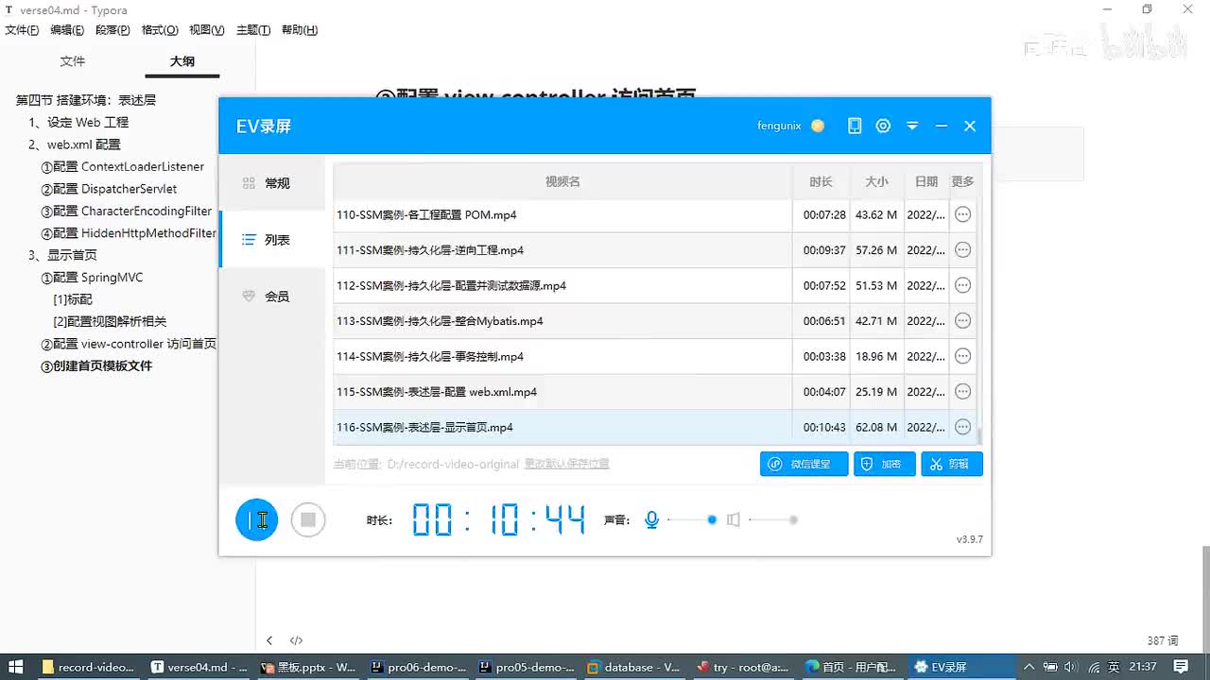Switch to pro06-demo window in taskbar

pos(418,667)
